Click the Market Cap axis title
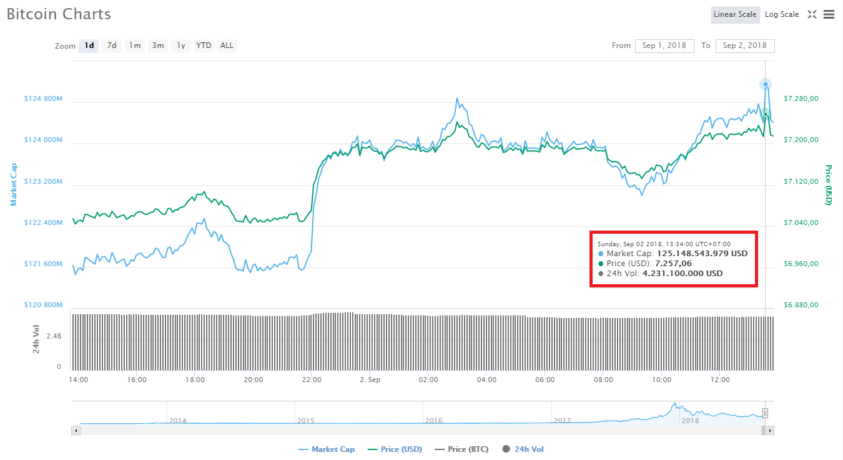843x460 pixels. click(14, 184)
